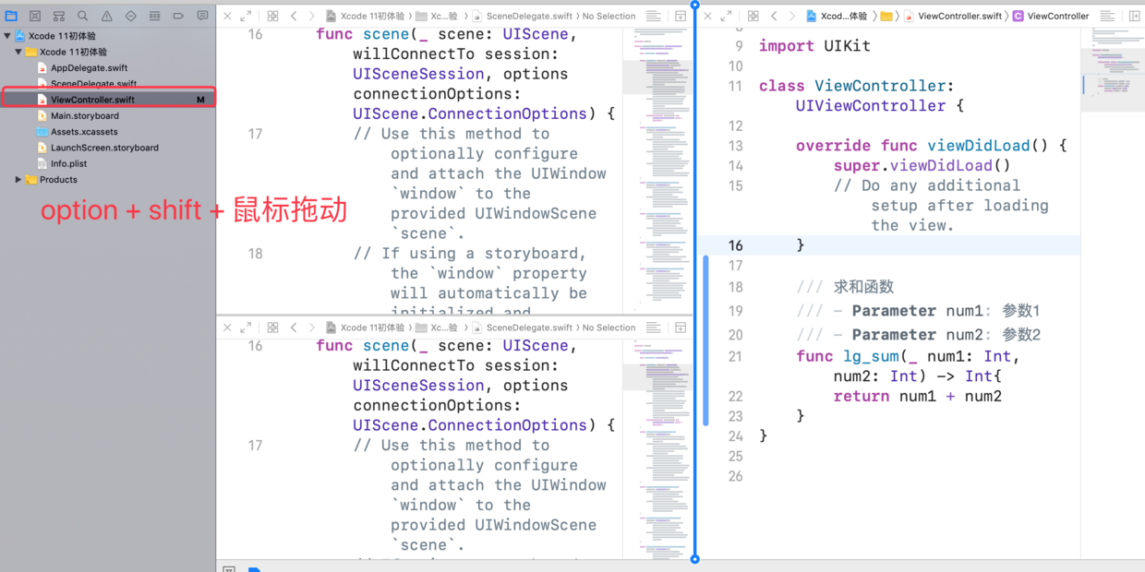Screen dimensions: 1145x572
Task: Open editor options in ViewController editor
Action: click(x=1107, y=16)
